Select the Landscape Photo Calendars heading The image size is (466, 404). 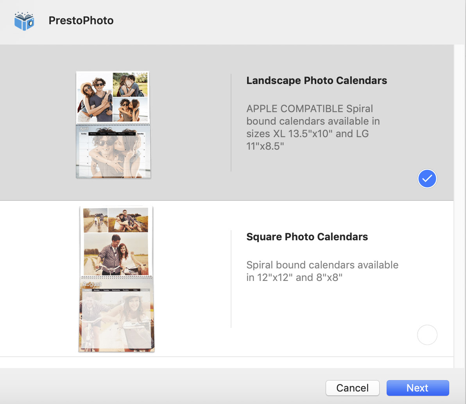tap(317, 80)
